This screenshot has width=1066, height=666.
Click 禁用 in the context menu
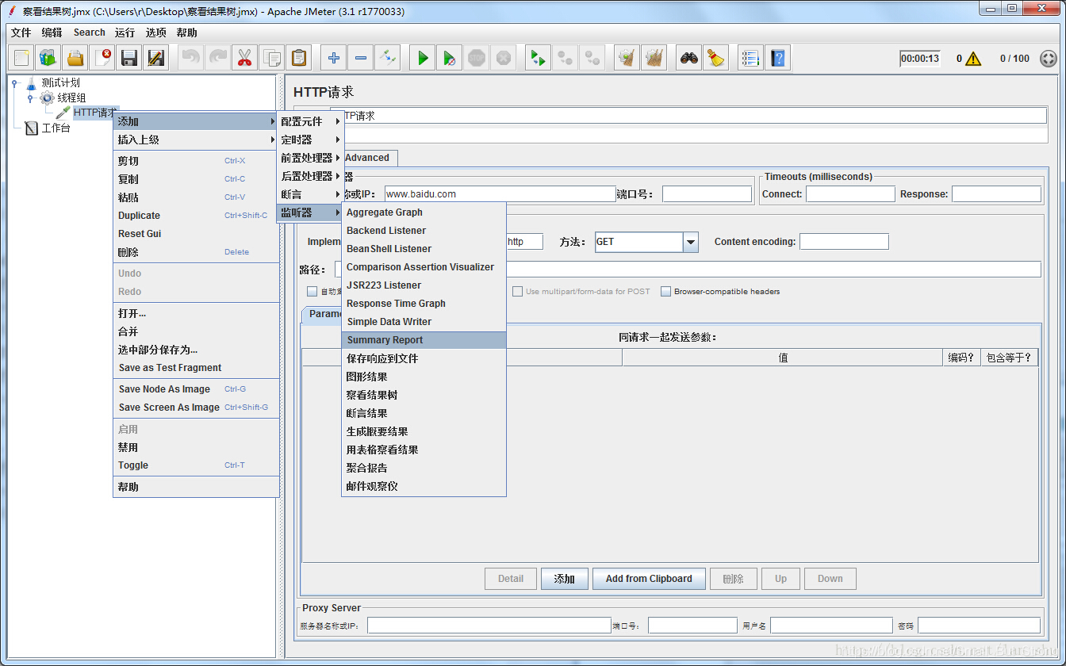[196, 447]
